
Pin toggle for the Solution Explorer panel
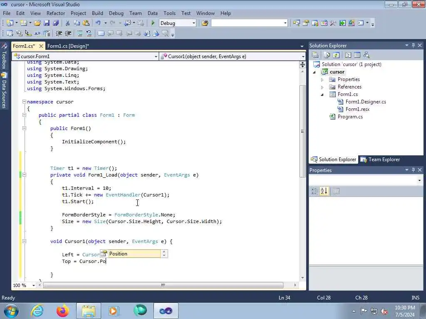click(x=413, y=45)
